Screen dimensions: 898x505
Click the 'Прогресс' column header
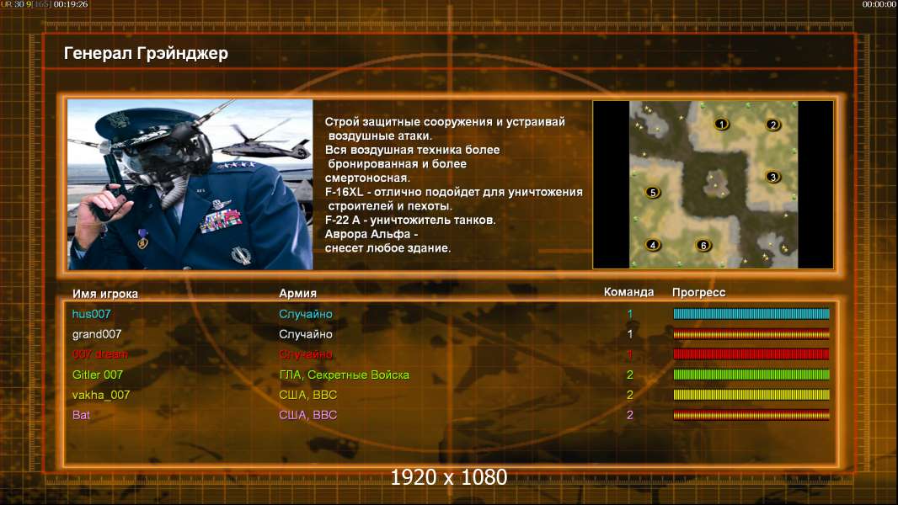click(698, 293)
